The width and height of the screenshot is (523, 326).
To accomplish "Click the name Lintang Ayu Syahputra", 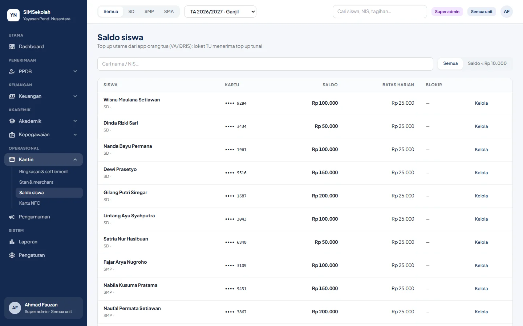I will tap(129, 216).
